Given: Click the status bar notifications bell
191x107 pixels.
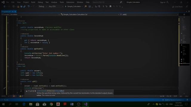Looking at the screenshot, I should point(187,100).
